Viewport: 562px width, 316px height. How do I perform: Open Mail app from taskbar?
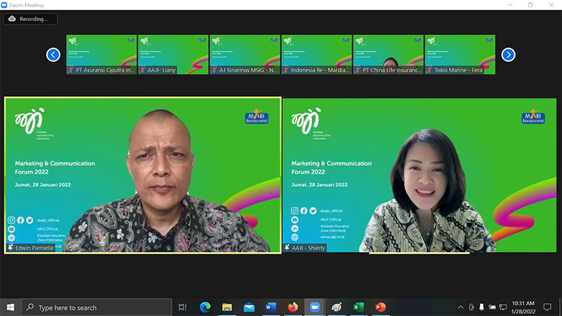[249, 308]
